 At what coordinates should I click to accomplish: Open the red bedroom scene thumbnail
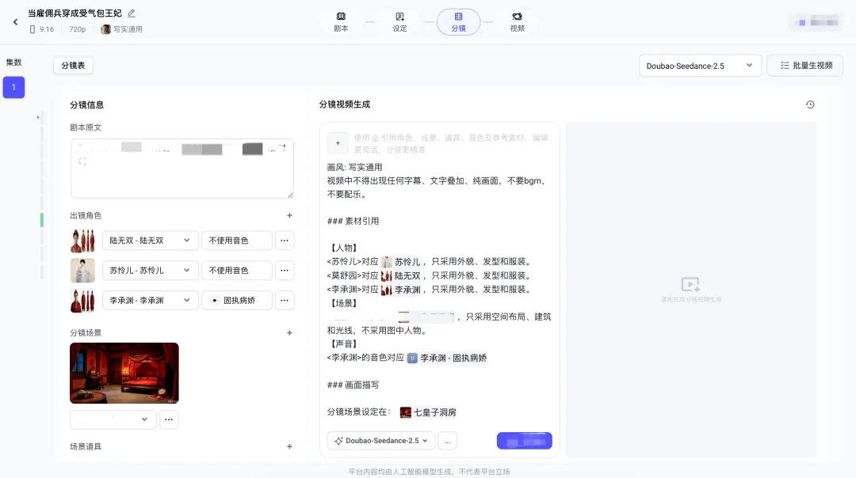[x=124, y=373]
